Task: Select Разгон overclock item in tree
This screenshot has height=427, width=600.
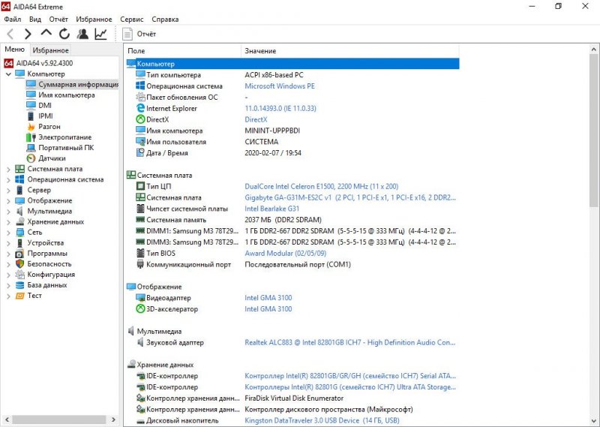Action: (49, 127)
